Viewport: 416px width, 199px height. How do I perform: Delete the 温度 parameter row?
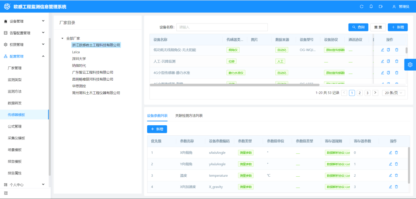tap(396, 176)
